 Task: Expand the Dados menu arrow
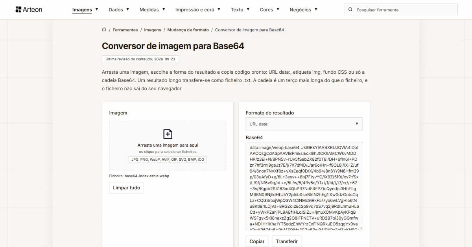(x=127, y=9)
